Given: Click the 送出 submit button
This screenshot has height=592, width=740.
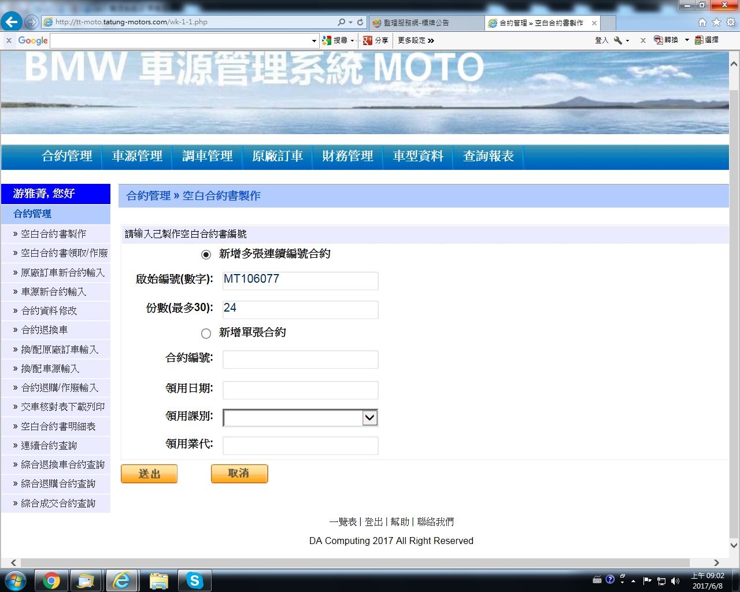Looking at the screenshot, I should pos(149,473).
